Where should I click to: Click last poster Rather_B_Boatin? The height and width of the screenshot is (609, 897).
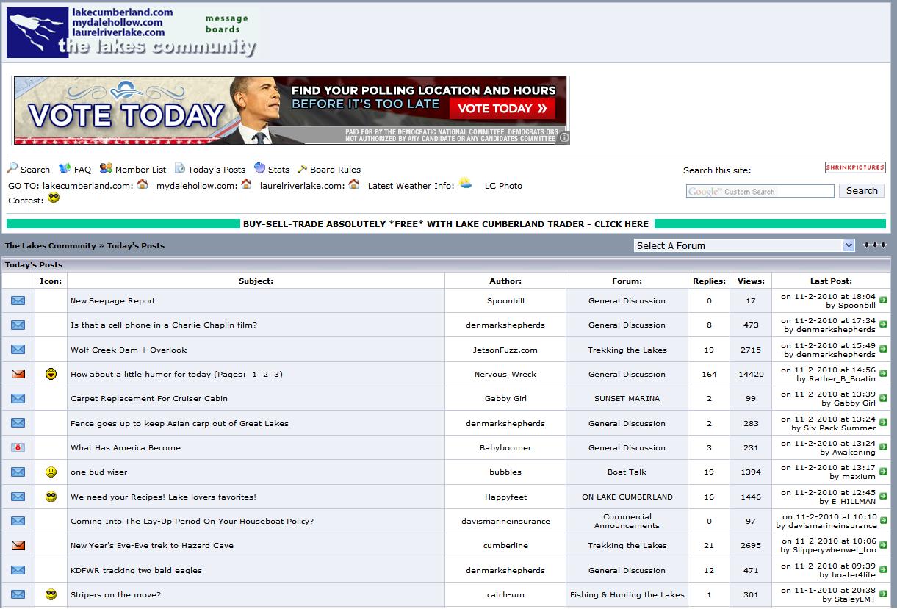pyautogui.click(x=842, y=378)
